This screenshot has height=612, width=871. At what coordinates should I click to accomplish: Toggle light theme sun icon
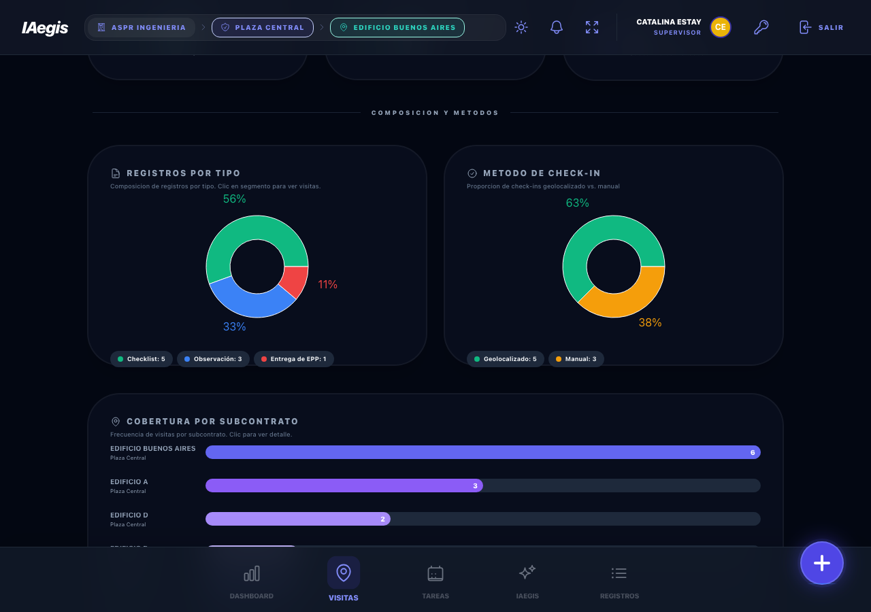click(x=521, y=27)
